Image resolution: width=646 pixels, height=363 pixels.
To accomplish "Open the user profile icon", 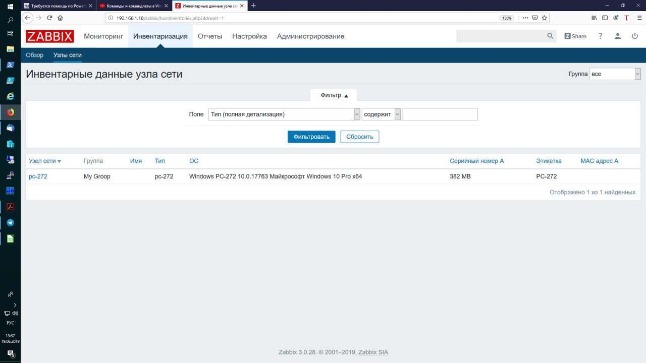I will click(x=617, y=36).
